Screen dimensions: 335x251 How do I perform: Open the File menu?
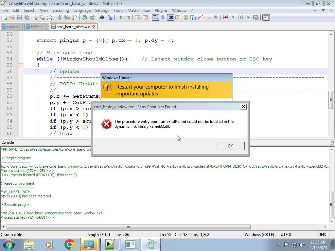pyautogui.click(x=5, y=10)
